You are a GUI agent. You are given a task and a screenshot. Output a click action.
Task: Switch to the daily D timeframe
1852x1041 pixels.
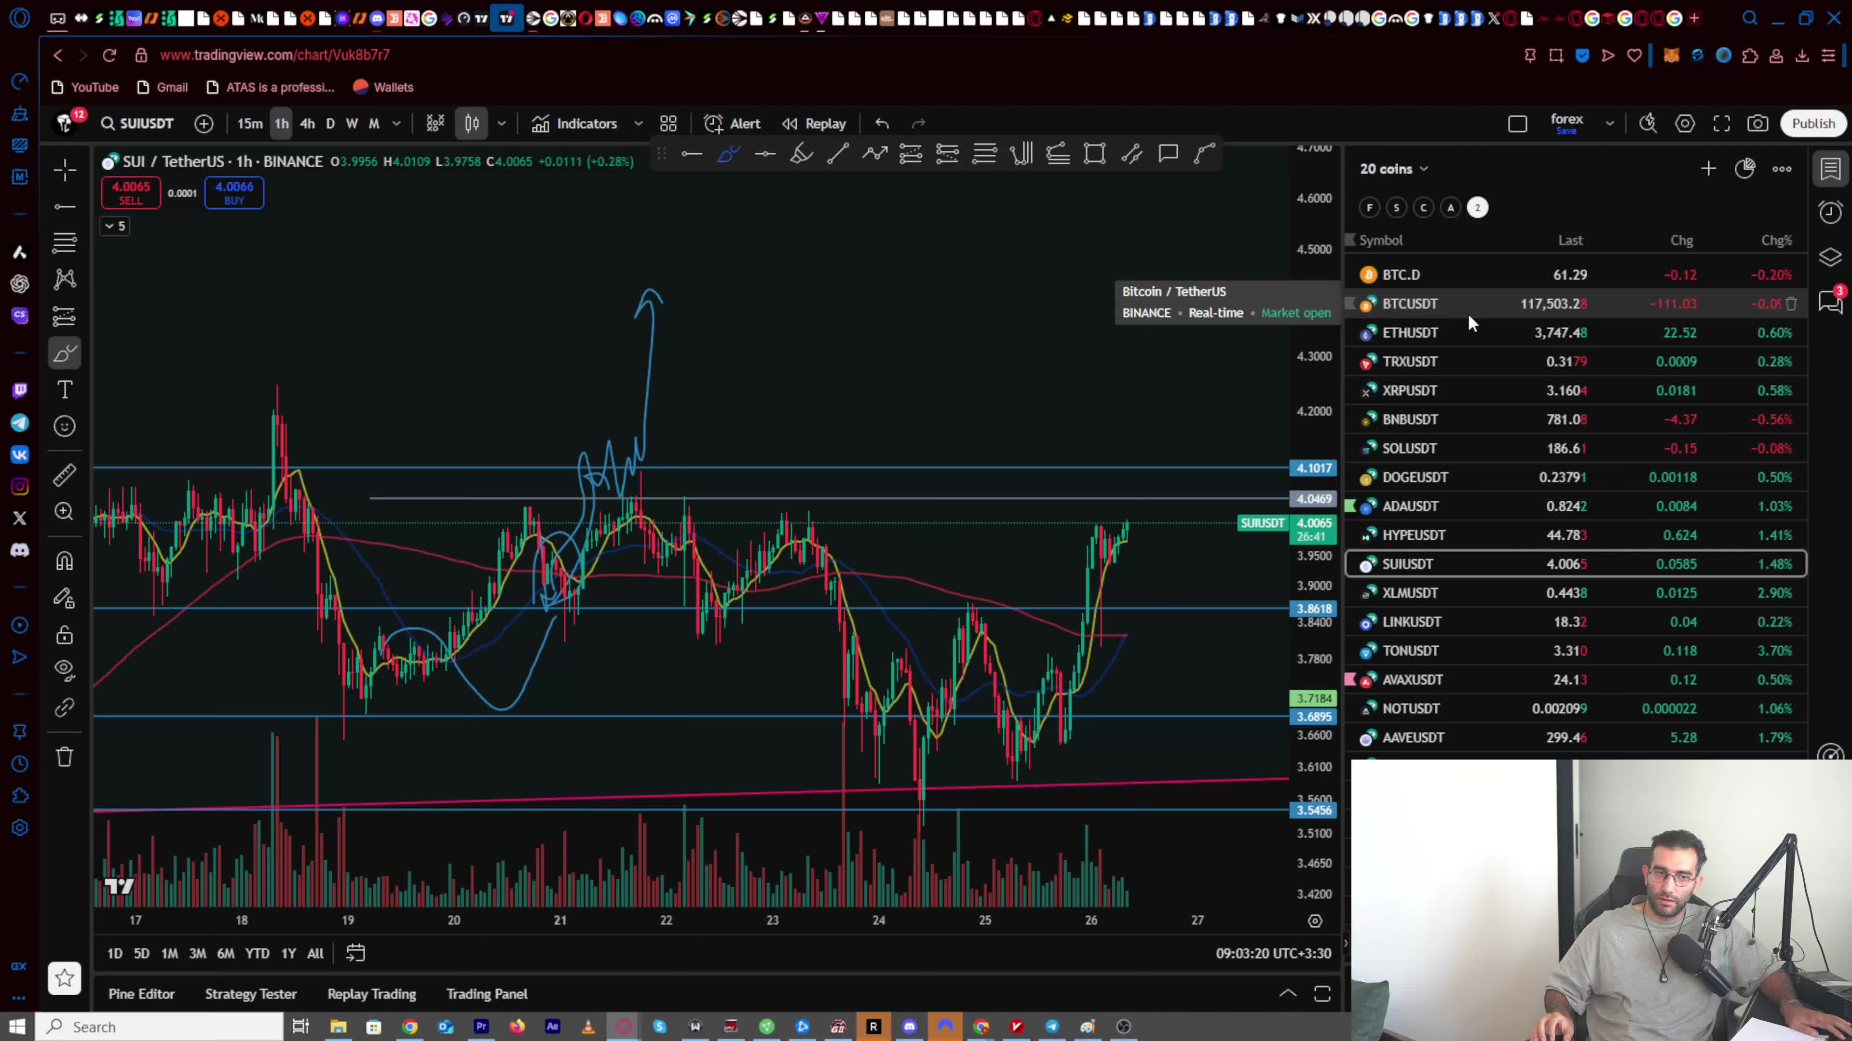[x=330, y=123]
